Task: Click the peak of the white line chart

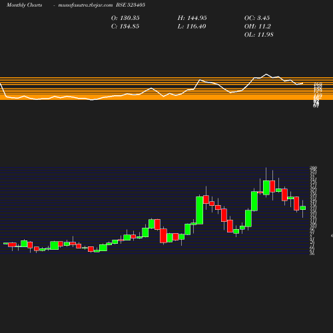Action: pos(266,74)
